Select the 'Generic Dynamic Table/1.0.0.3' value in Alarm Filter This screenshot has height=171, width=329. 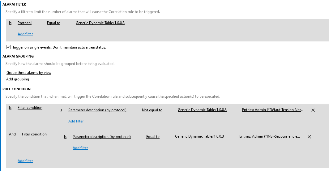(x=100, y=23)
